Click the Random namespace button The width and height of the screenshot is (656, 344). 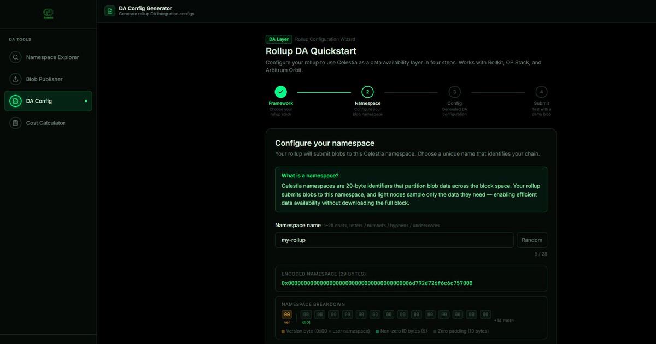pyautogui.click(x=532, y=240)
